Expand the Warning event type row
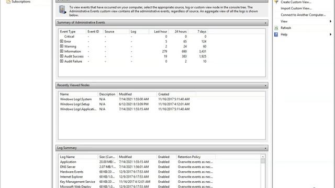This screenshot has height=188, width=335. [x=62, y=46]
